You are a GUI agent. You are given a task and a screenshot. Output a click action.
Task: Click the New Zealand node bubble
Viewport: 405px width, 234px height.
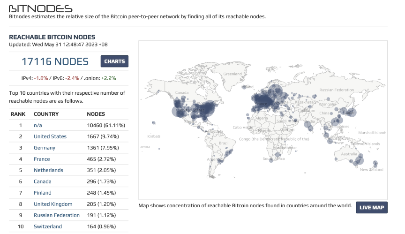tap(375, 163)
